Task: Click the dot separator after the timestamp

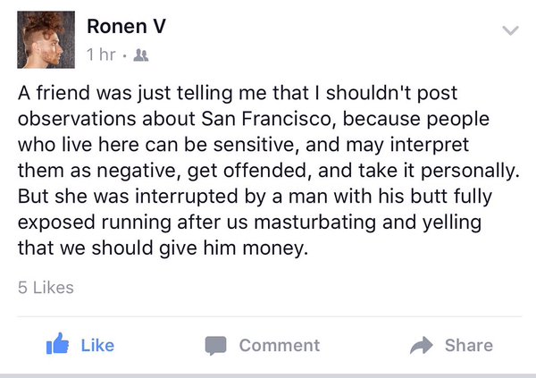Action: [x=124, y=55]
